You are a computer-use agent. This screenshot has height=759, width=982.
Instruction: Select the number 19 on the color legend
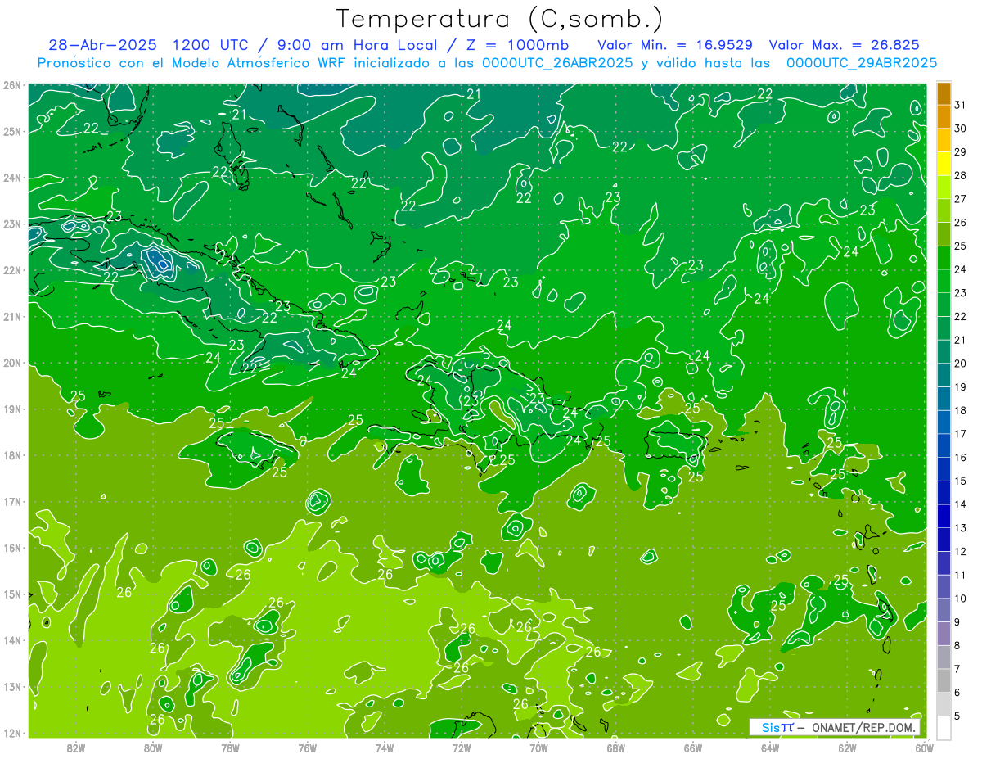pos(960,386)
